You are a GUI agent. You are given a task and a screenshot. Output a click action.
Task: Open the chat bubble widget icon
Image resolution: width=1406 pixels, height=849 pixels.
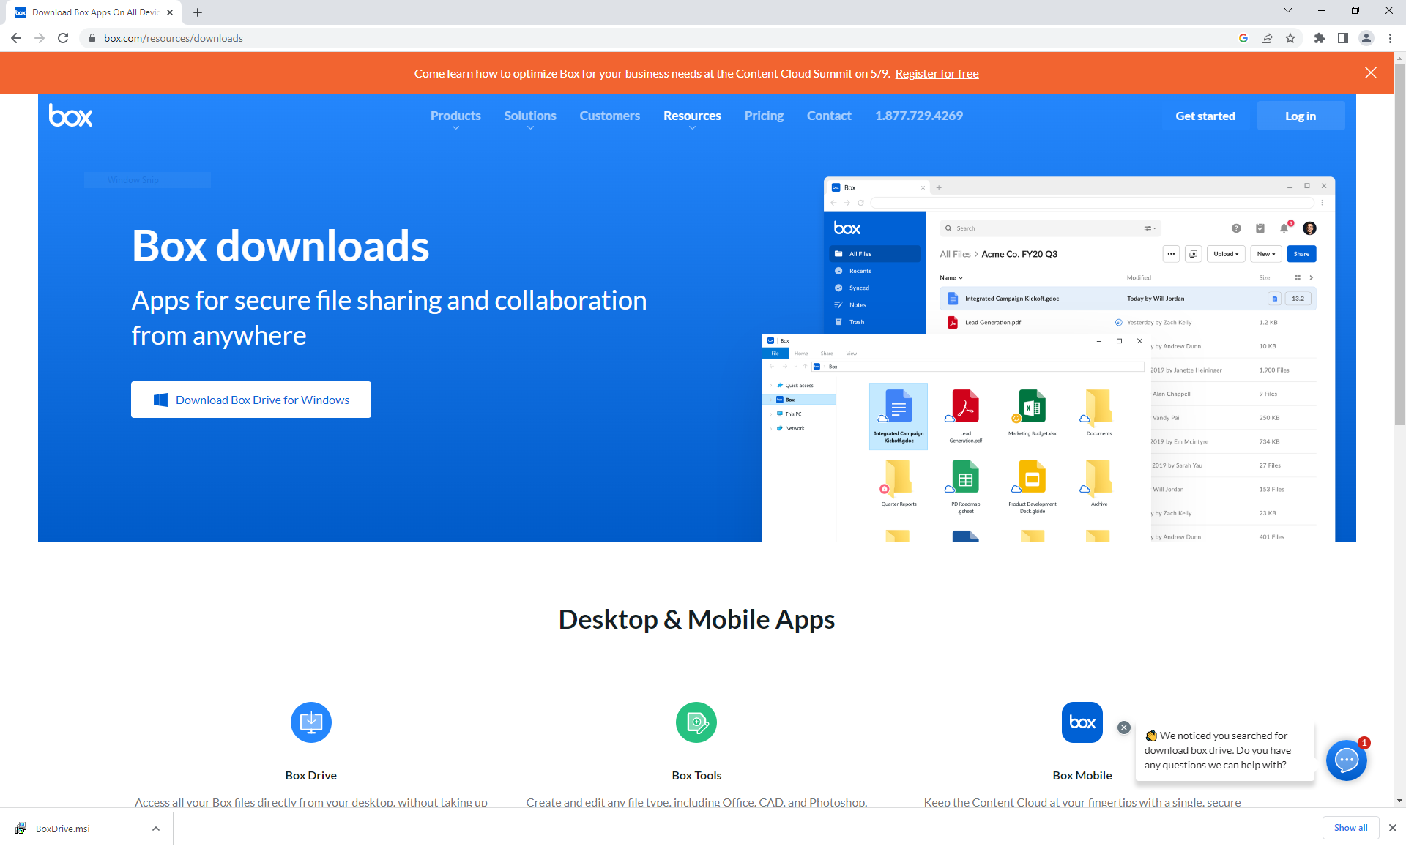pos(1346,760)
